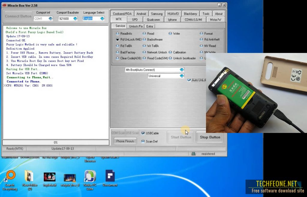Switch to the CDMA/LG/MI tab

click(x=193, y=19)
